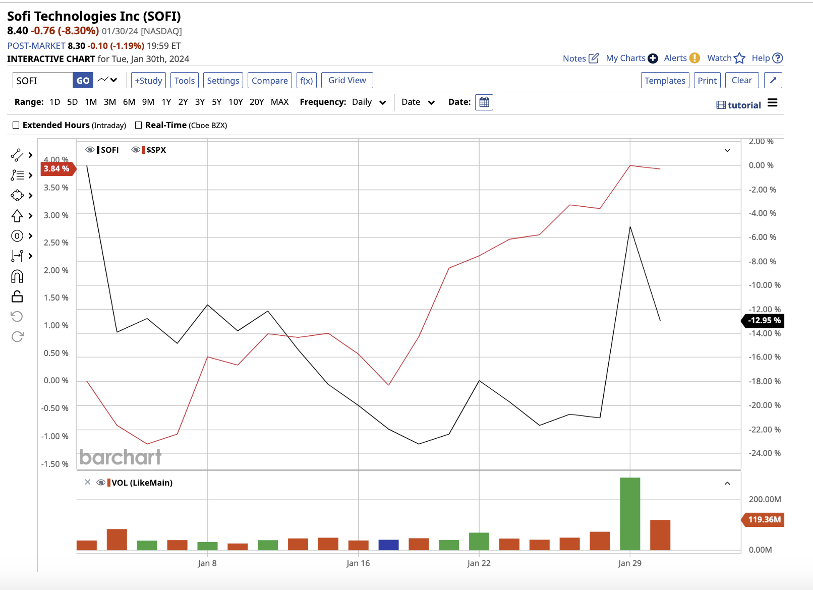Select 1D range
813x590 pixels.
pos(55,102)
